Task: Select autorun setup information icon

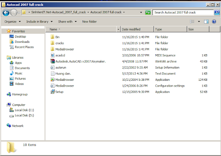Action: tap(52, 68)
